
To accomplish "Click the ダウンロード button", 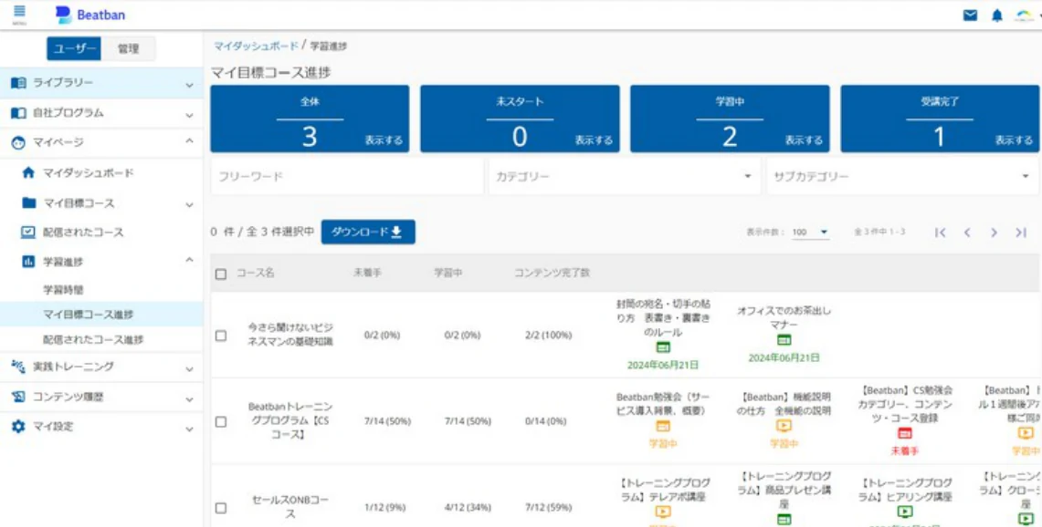I will [368, 232].
